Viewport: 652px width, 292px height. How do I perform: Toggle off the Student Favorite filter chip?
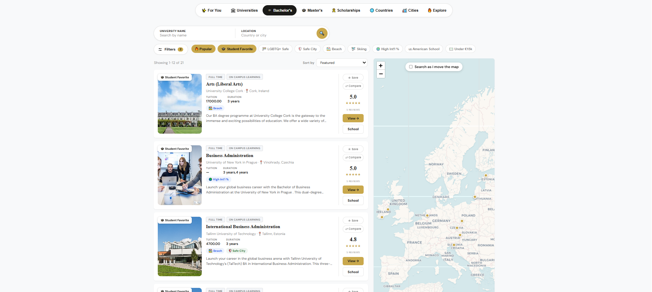[x=237, y=49]
